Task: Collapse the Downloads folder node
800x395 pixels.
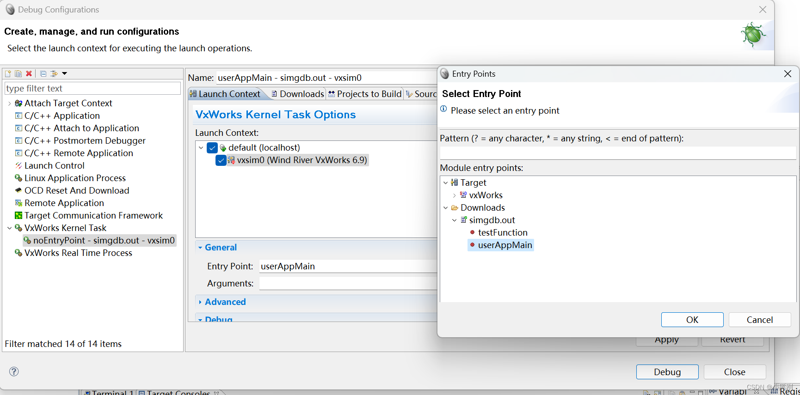Action: tap(446, 208)
